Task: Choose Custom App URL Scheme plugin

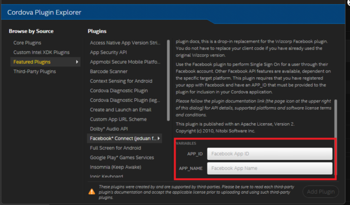Action: pyautogui.click(x=118, y=119)
